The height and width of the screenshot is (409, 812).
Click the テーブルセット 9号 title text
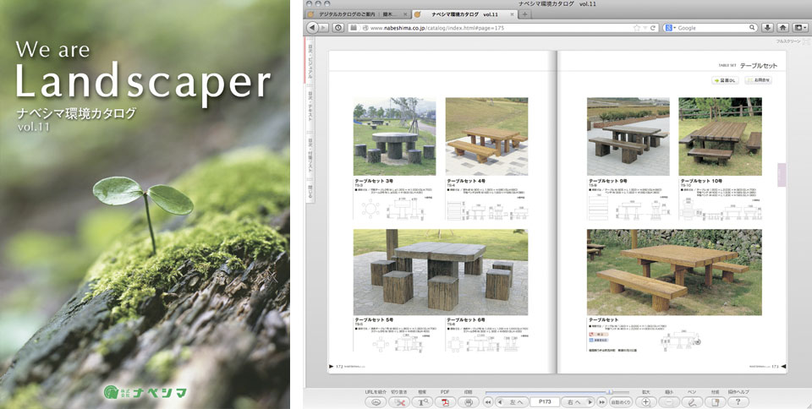coord(608,182)
